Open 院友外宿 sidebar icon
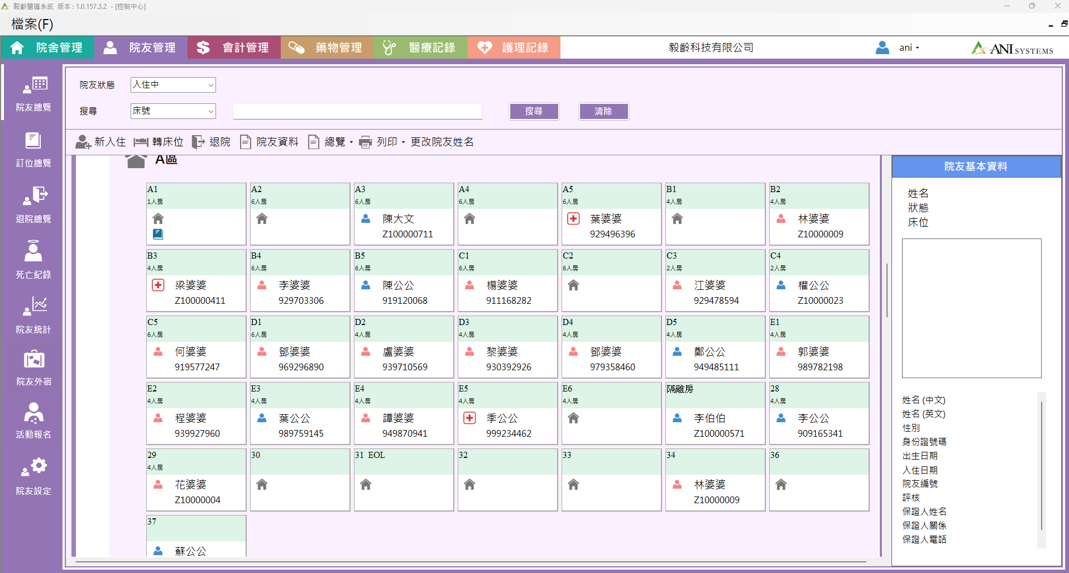This screenshot has height=573, width=1069. [x=33, y=367]
